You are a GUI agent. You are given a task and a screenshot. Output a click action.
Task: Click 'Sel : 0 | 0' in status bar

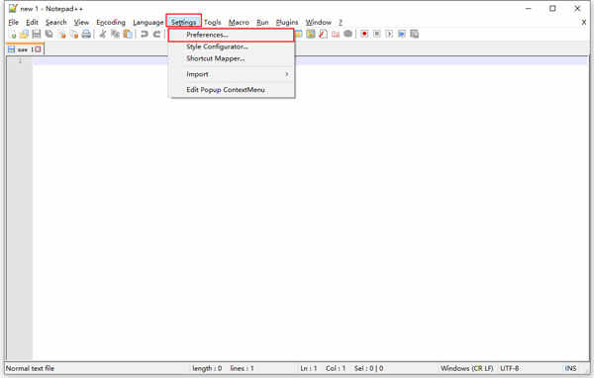pos(368,368)
